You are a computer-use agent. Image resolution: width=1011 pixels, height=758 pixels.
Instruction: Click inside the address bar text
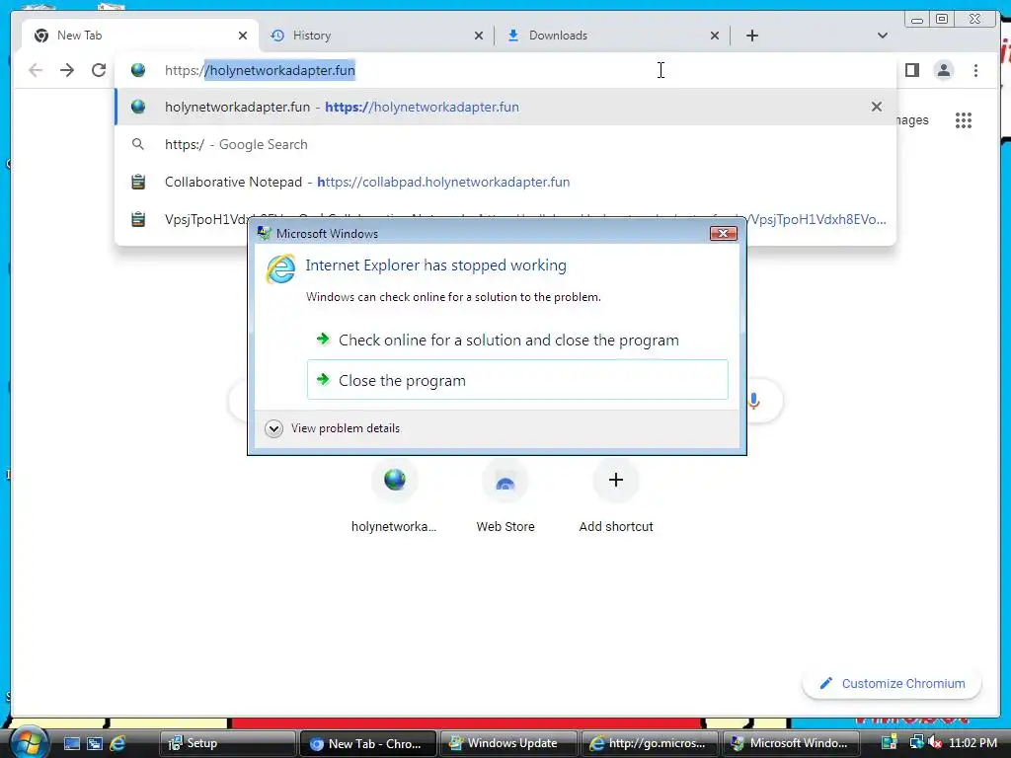(260, 70)
